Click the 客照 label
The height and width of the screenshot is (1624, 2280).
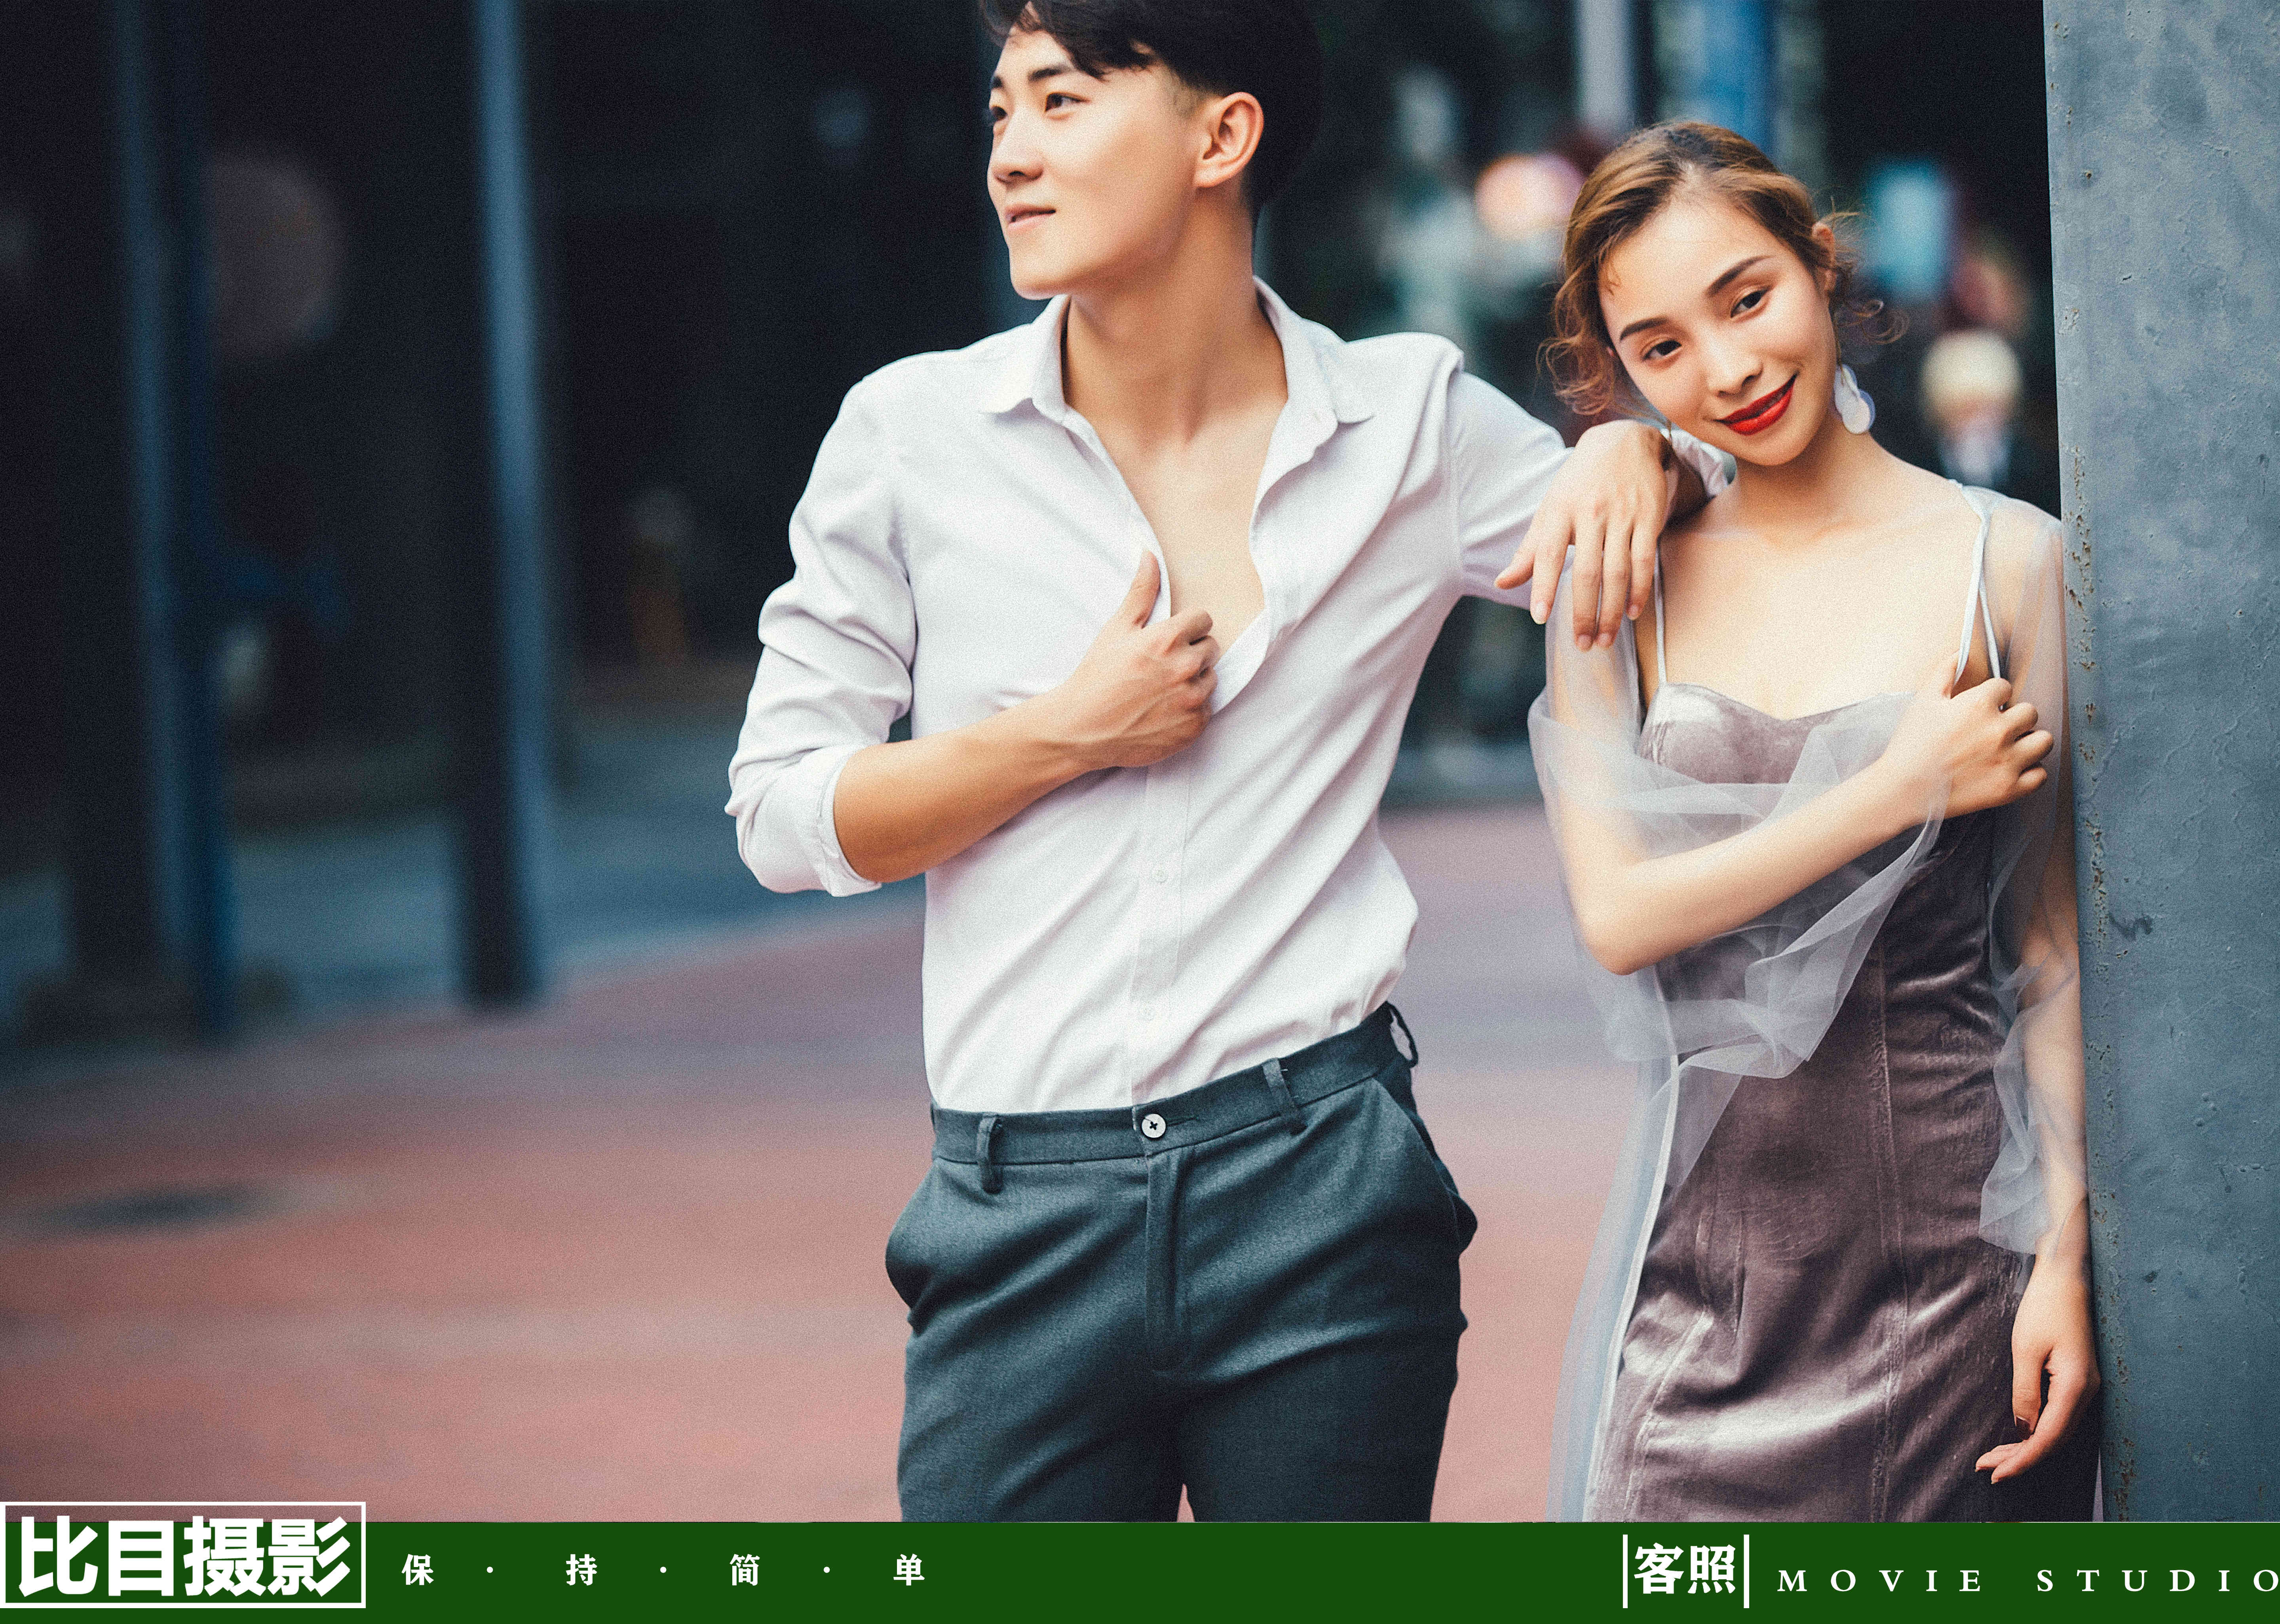coord(1685,1570)
